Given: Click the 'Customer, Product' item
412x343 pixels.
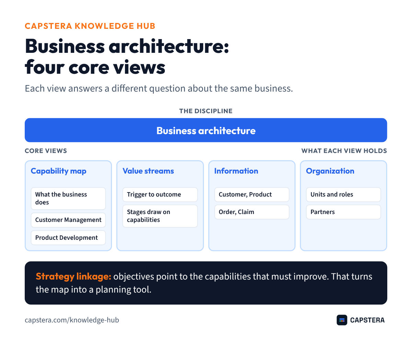Looking at the screenshot, I should tap(252, 194).
